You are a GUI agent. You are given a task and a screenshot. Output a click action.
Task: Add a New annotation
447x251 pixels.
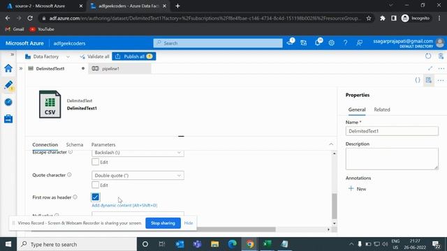point(357,189)
